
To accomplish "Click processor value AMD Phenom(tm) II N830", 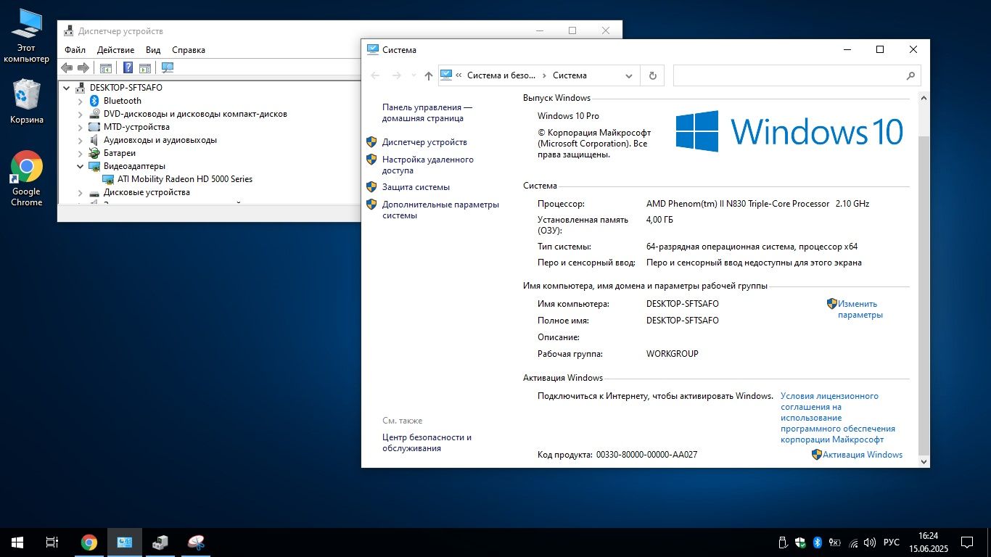I will [757, 204].
